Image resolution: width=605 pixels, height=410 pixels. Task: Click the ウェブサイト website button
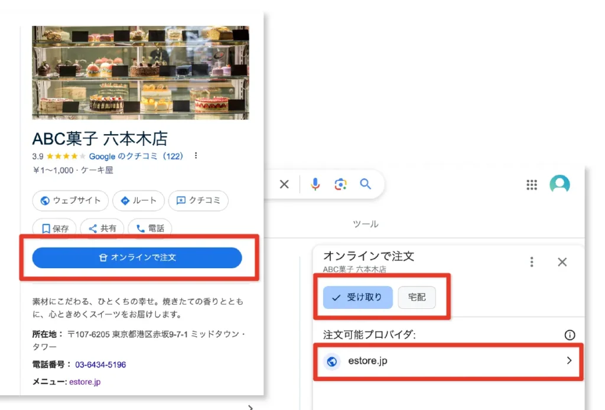coord(70,201)
